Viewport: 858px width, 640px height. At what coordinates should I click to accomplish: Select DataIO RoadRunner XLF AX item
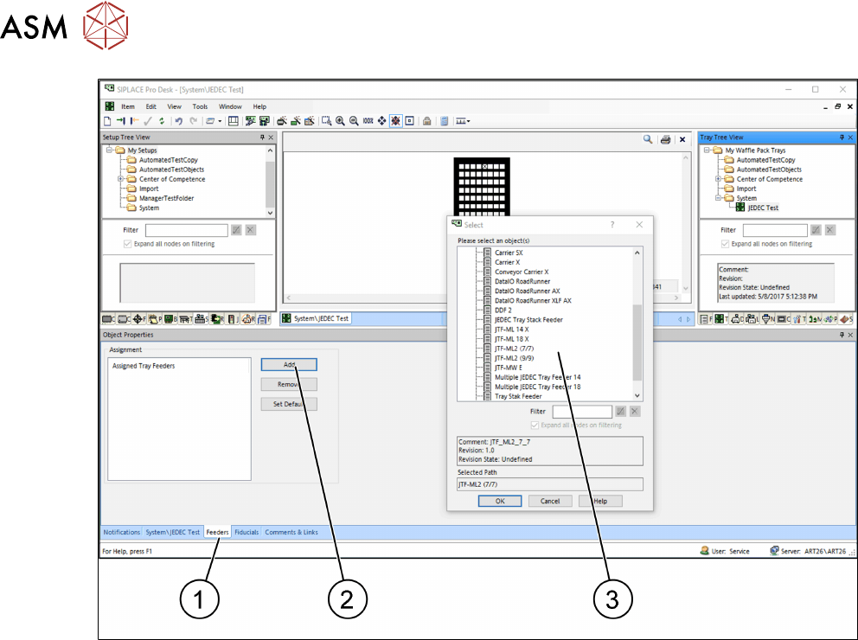pyautogui.click(x=533, y=300)
